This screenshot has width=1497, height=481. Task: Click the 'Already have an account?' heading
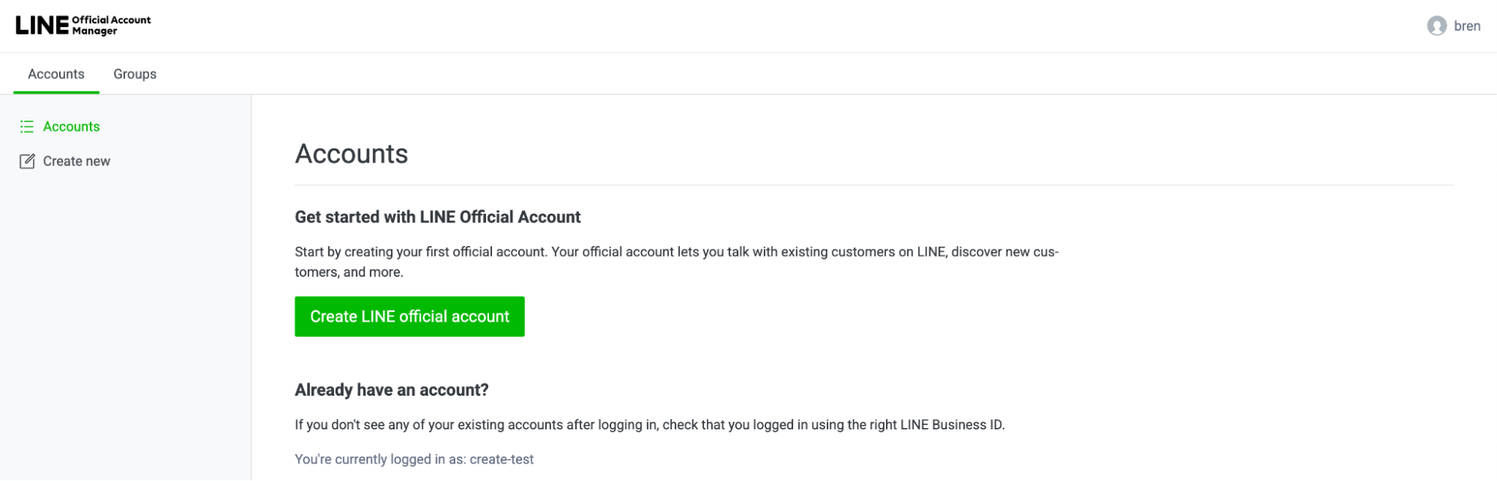391,390
